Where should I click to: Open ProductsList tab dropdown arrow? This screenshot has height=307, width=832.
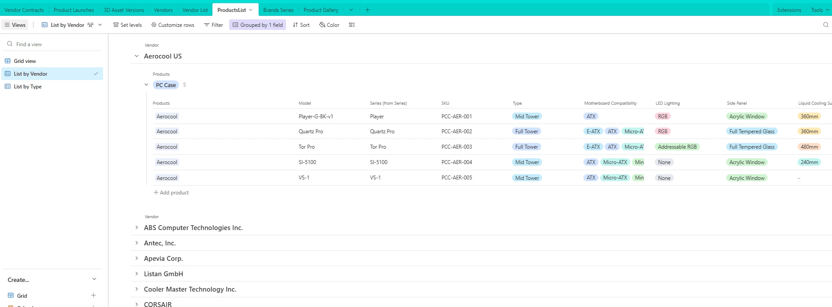click(x=251, y=10)
